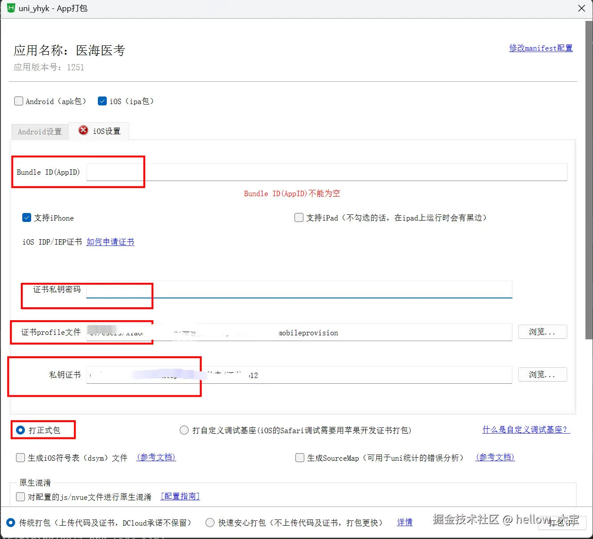Open the 如何申请证书 link
This screenshot has height=539, width=593.
110,242
